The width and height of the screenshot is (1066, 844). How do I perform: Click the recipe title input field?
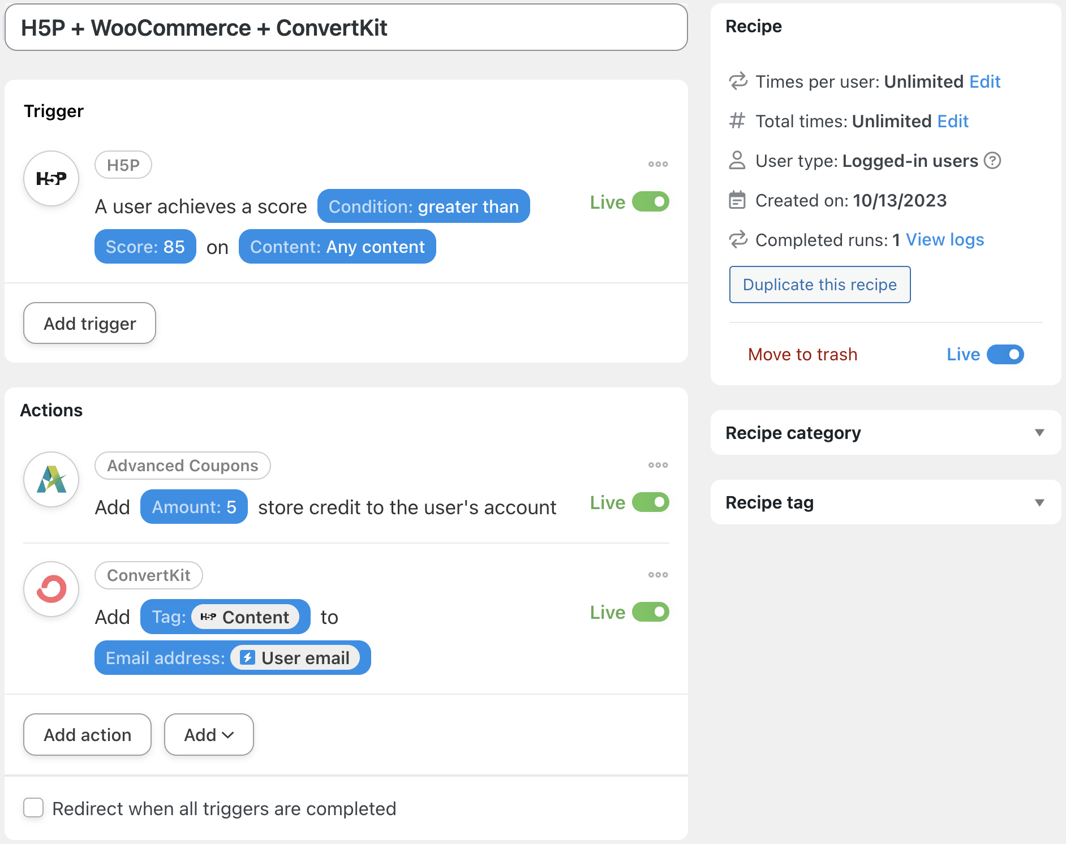(346, 28)
